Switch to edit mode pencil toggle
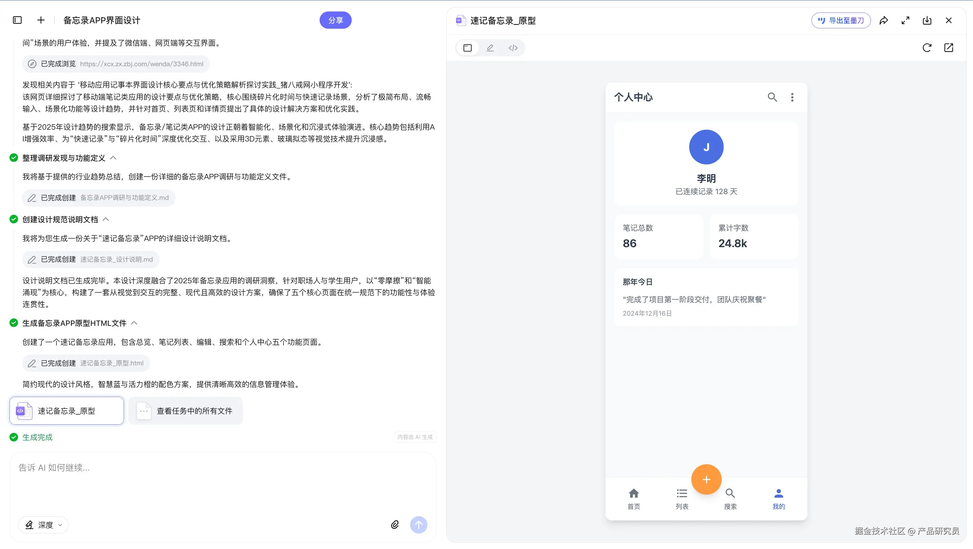Image resolution: width=973 pixels, height=549 pixels. point(490,48)
